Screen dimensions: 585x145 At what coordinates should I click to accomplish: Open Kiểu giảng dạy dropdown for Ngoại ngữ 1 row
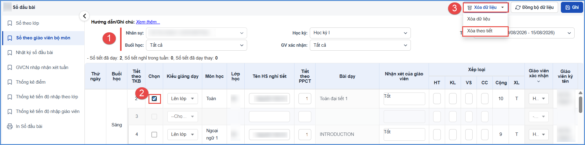tap(183, 134)
